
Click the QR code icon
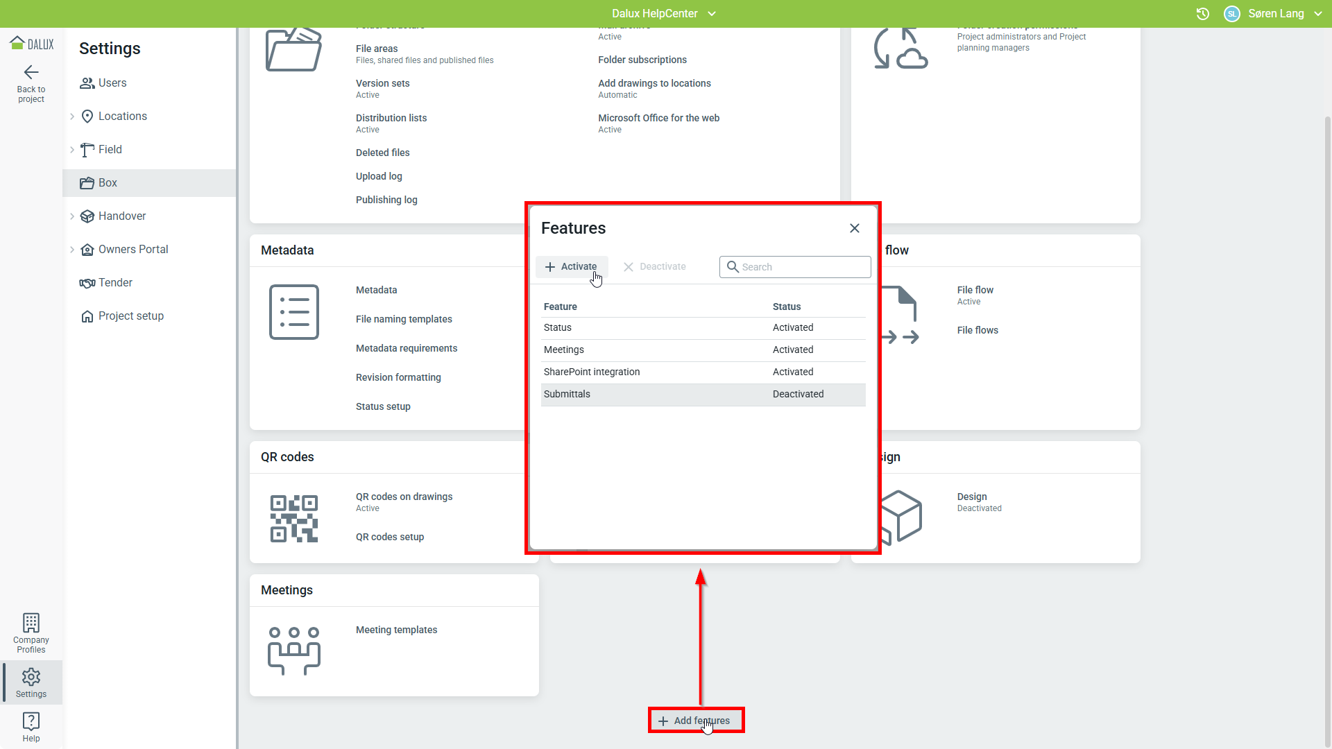tap(294, 519)
